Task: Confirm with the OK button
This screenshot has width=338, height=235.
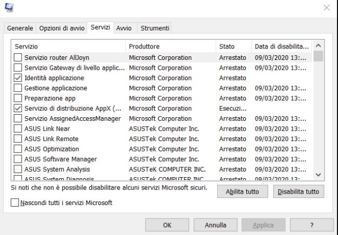Action: coord(167,225)
